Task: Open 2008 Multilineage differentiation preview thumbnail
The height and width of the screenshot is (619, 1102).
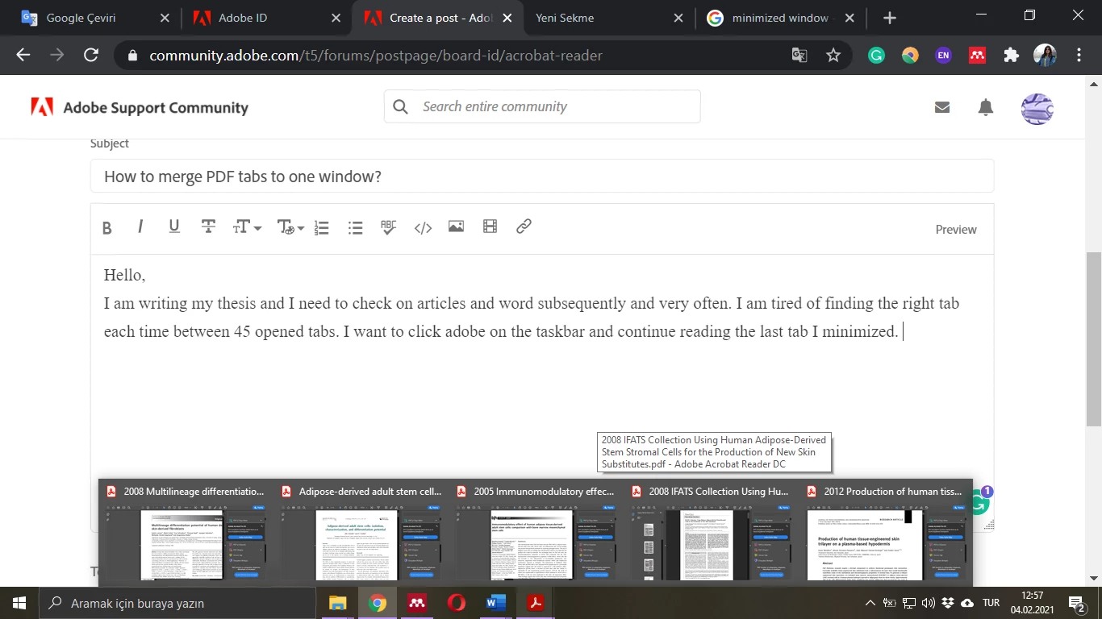Action: click(186, 533)
